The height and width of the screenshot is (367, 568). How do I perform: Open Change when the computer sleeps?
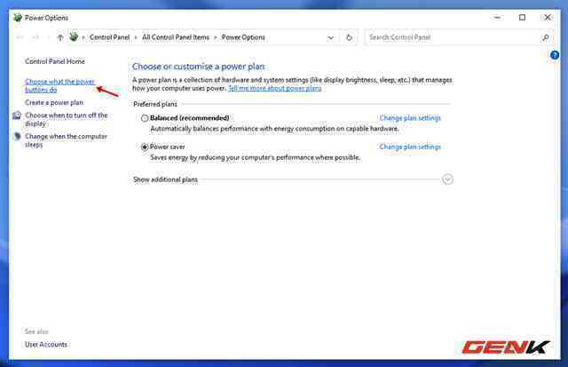[66, 140]
